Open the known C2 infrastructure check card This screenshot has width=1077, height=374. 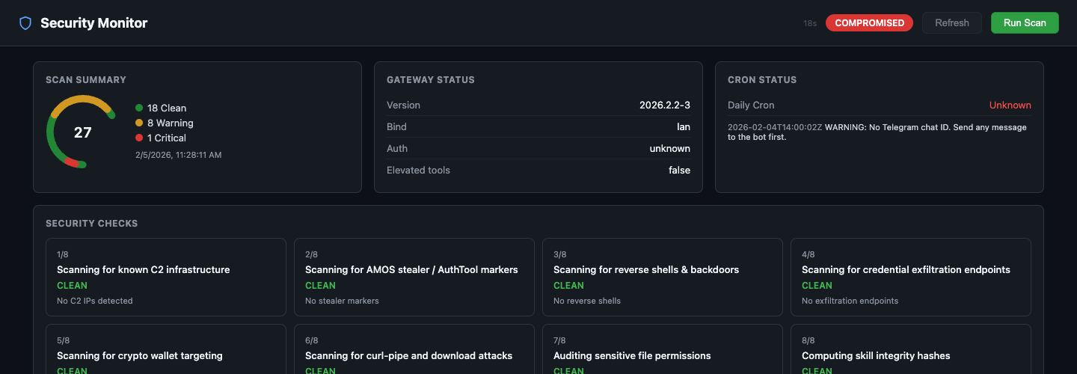point(166,277)
